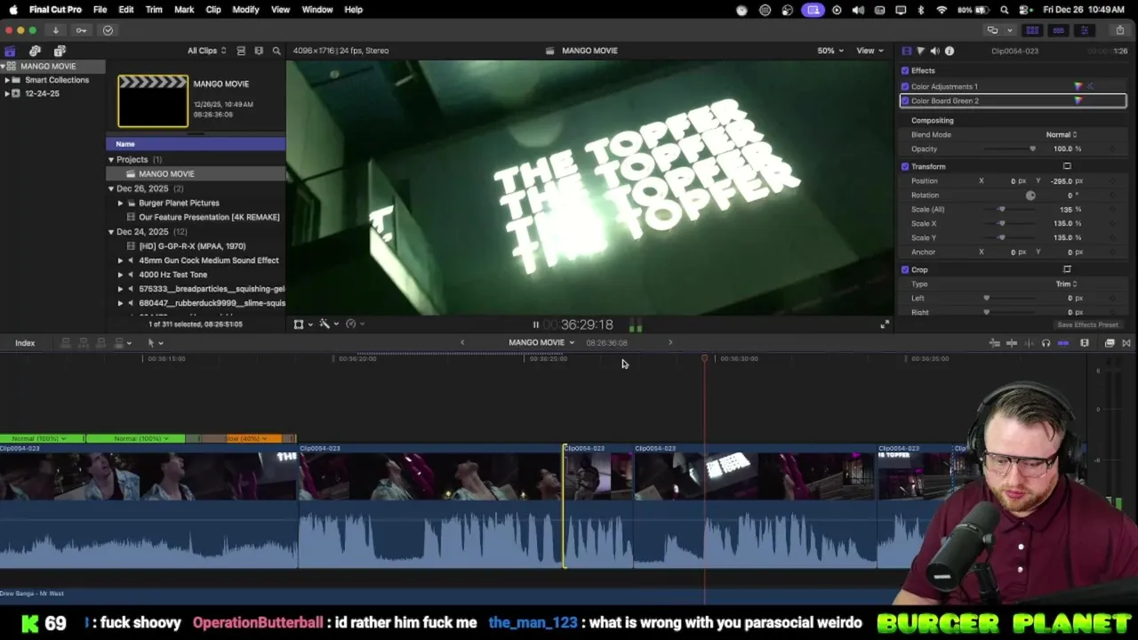Image resolution: width=1138 pixels, height=640 pixels.
Task: Open the Keyword Editor key icon
Action: coord(81,30)
